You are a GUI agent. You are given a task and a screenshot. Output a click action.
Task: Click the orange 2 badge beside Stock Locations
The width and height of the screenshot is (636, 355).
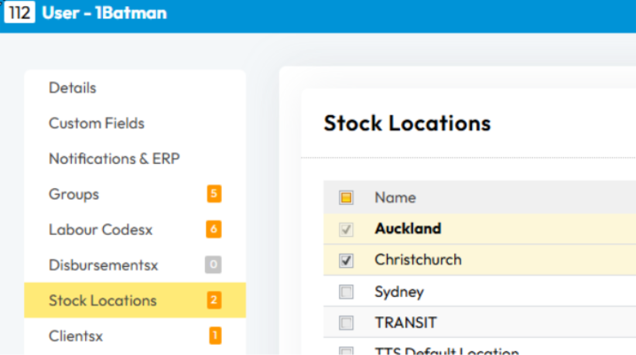[214, 301]
